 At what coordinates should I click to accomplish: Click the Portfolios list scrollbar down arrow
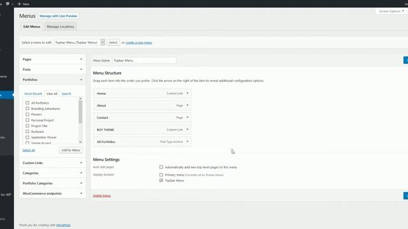tap(80, 142)
